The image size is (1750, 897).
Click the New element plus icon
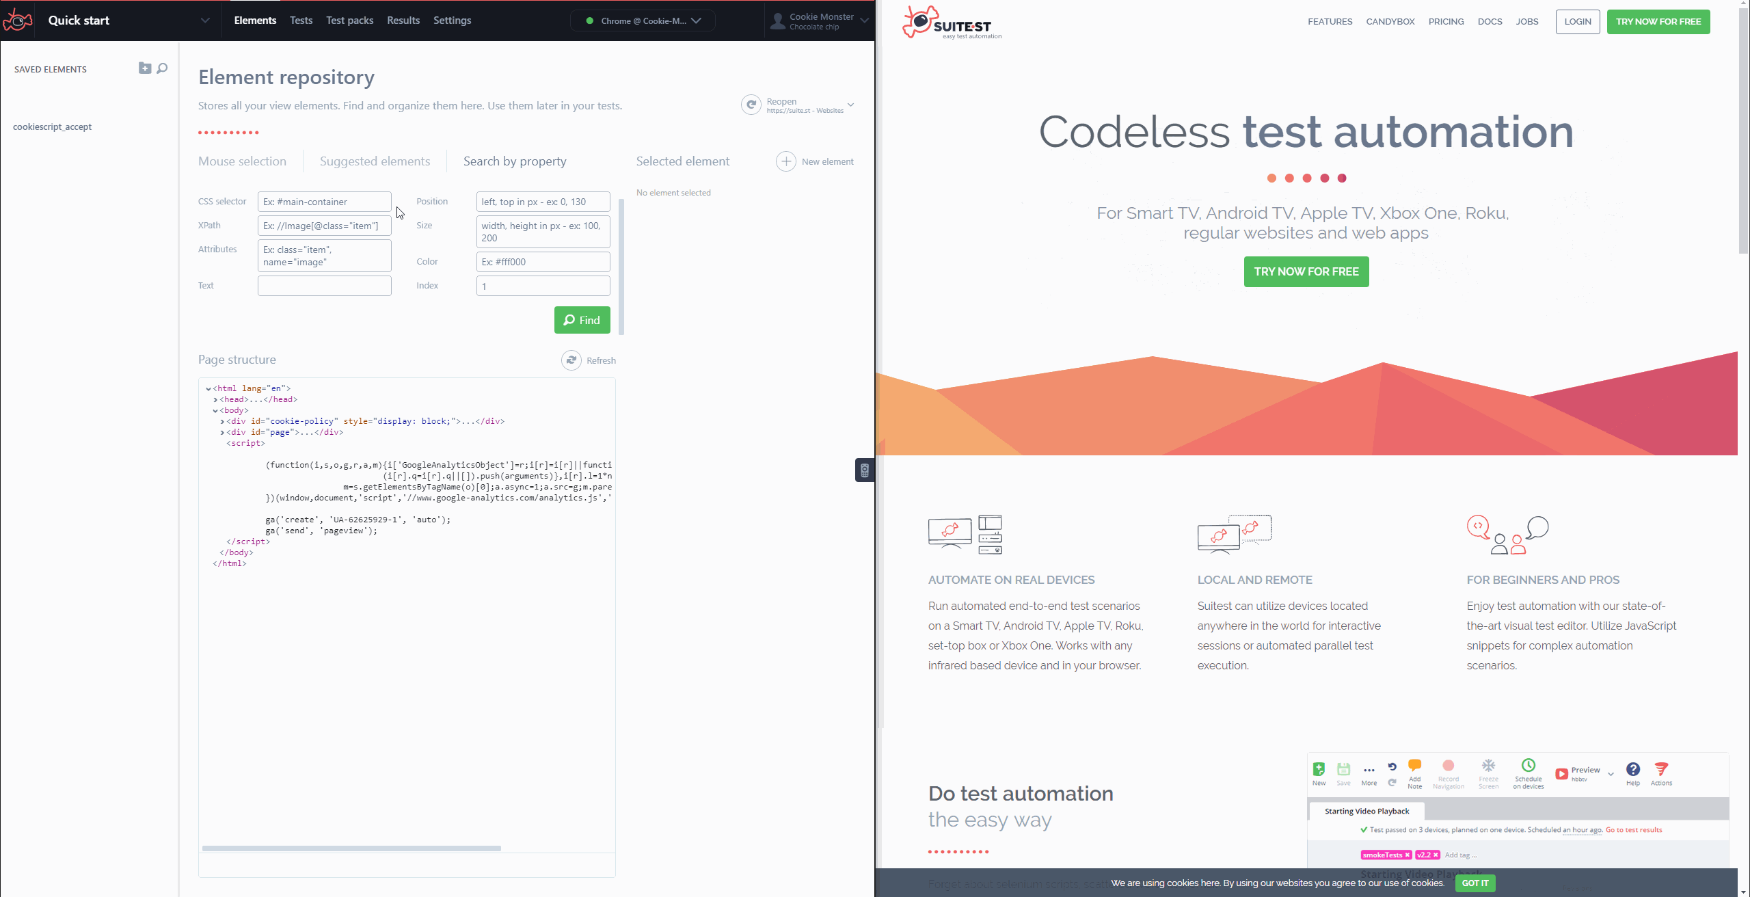point(786,161)
